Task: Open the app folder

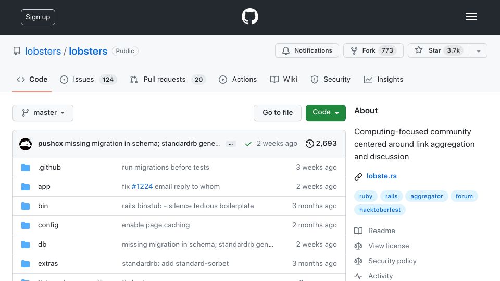Action: pyautogui.click(x=44, y=187)
